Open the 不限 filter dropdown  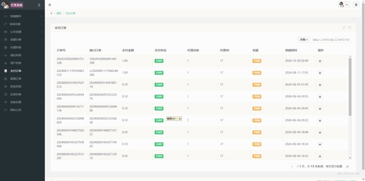coord(304,40)
